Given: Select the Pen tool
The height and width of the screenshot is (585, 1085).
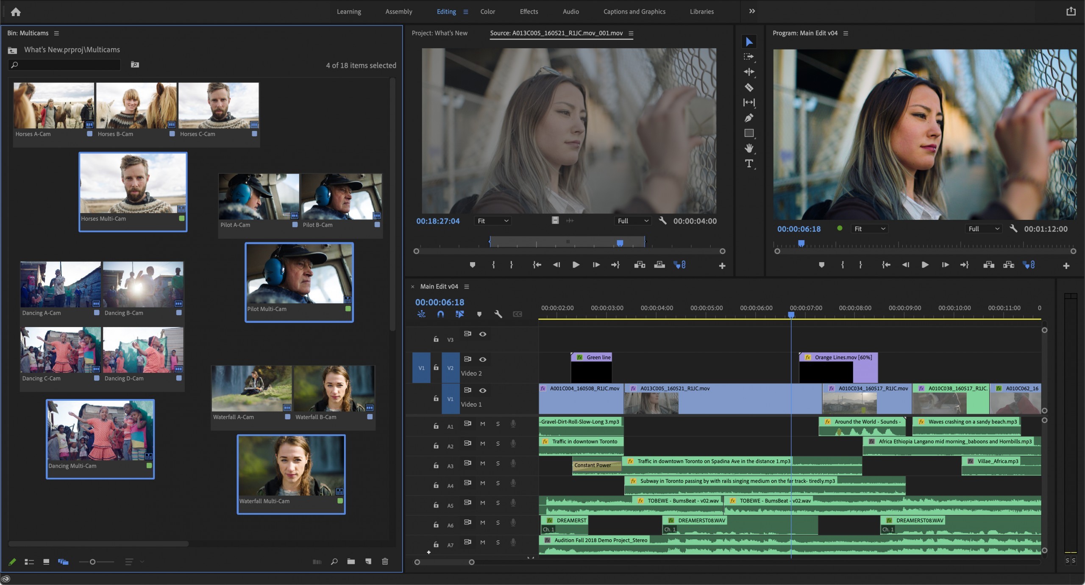Looking at the screenshot, I should point(749,118).
